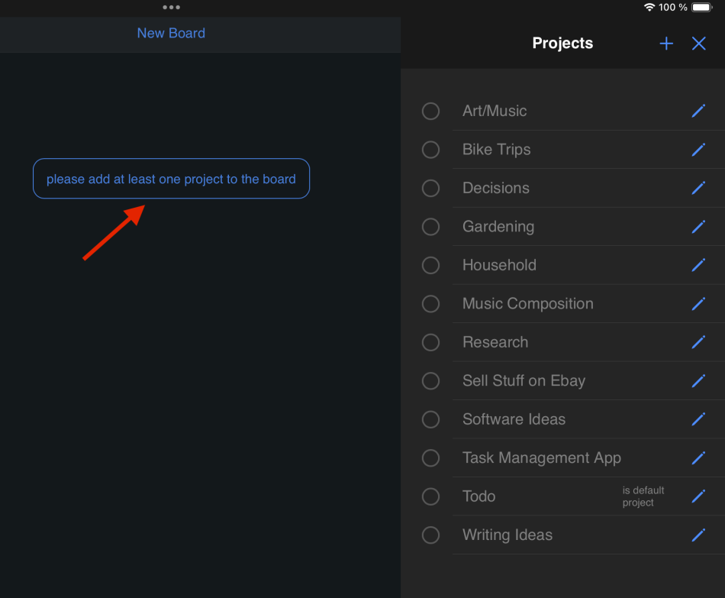Click the add at least one project button
Viewport: 725px width, 598px height.
coord(171,178)
